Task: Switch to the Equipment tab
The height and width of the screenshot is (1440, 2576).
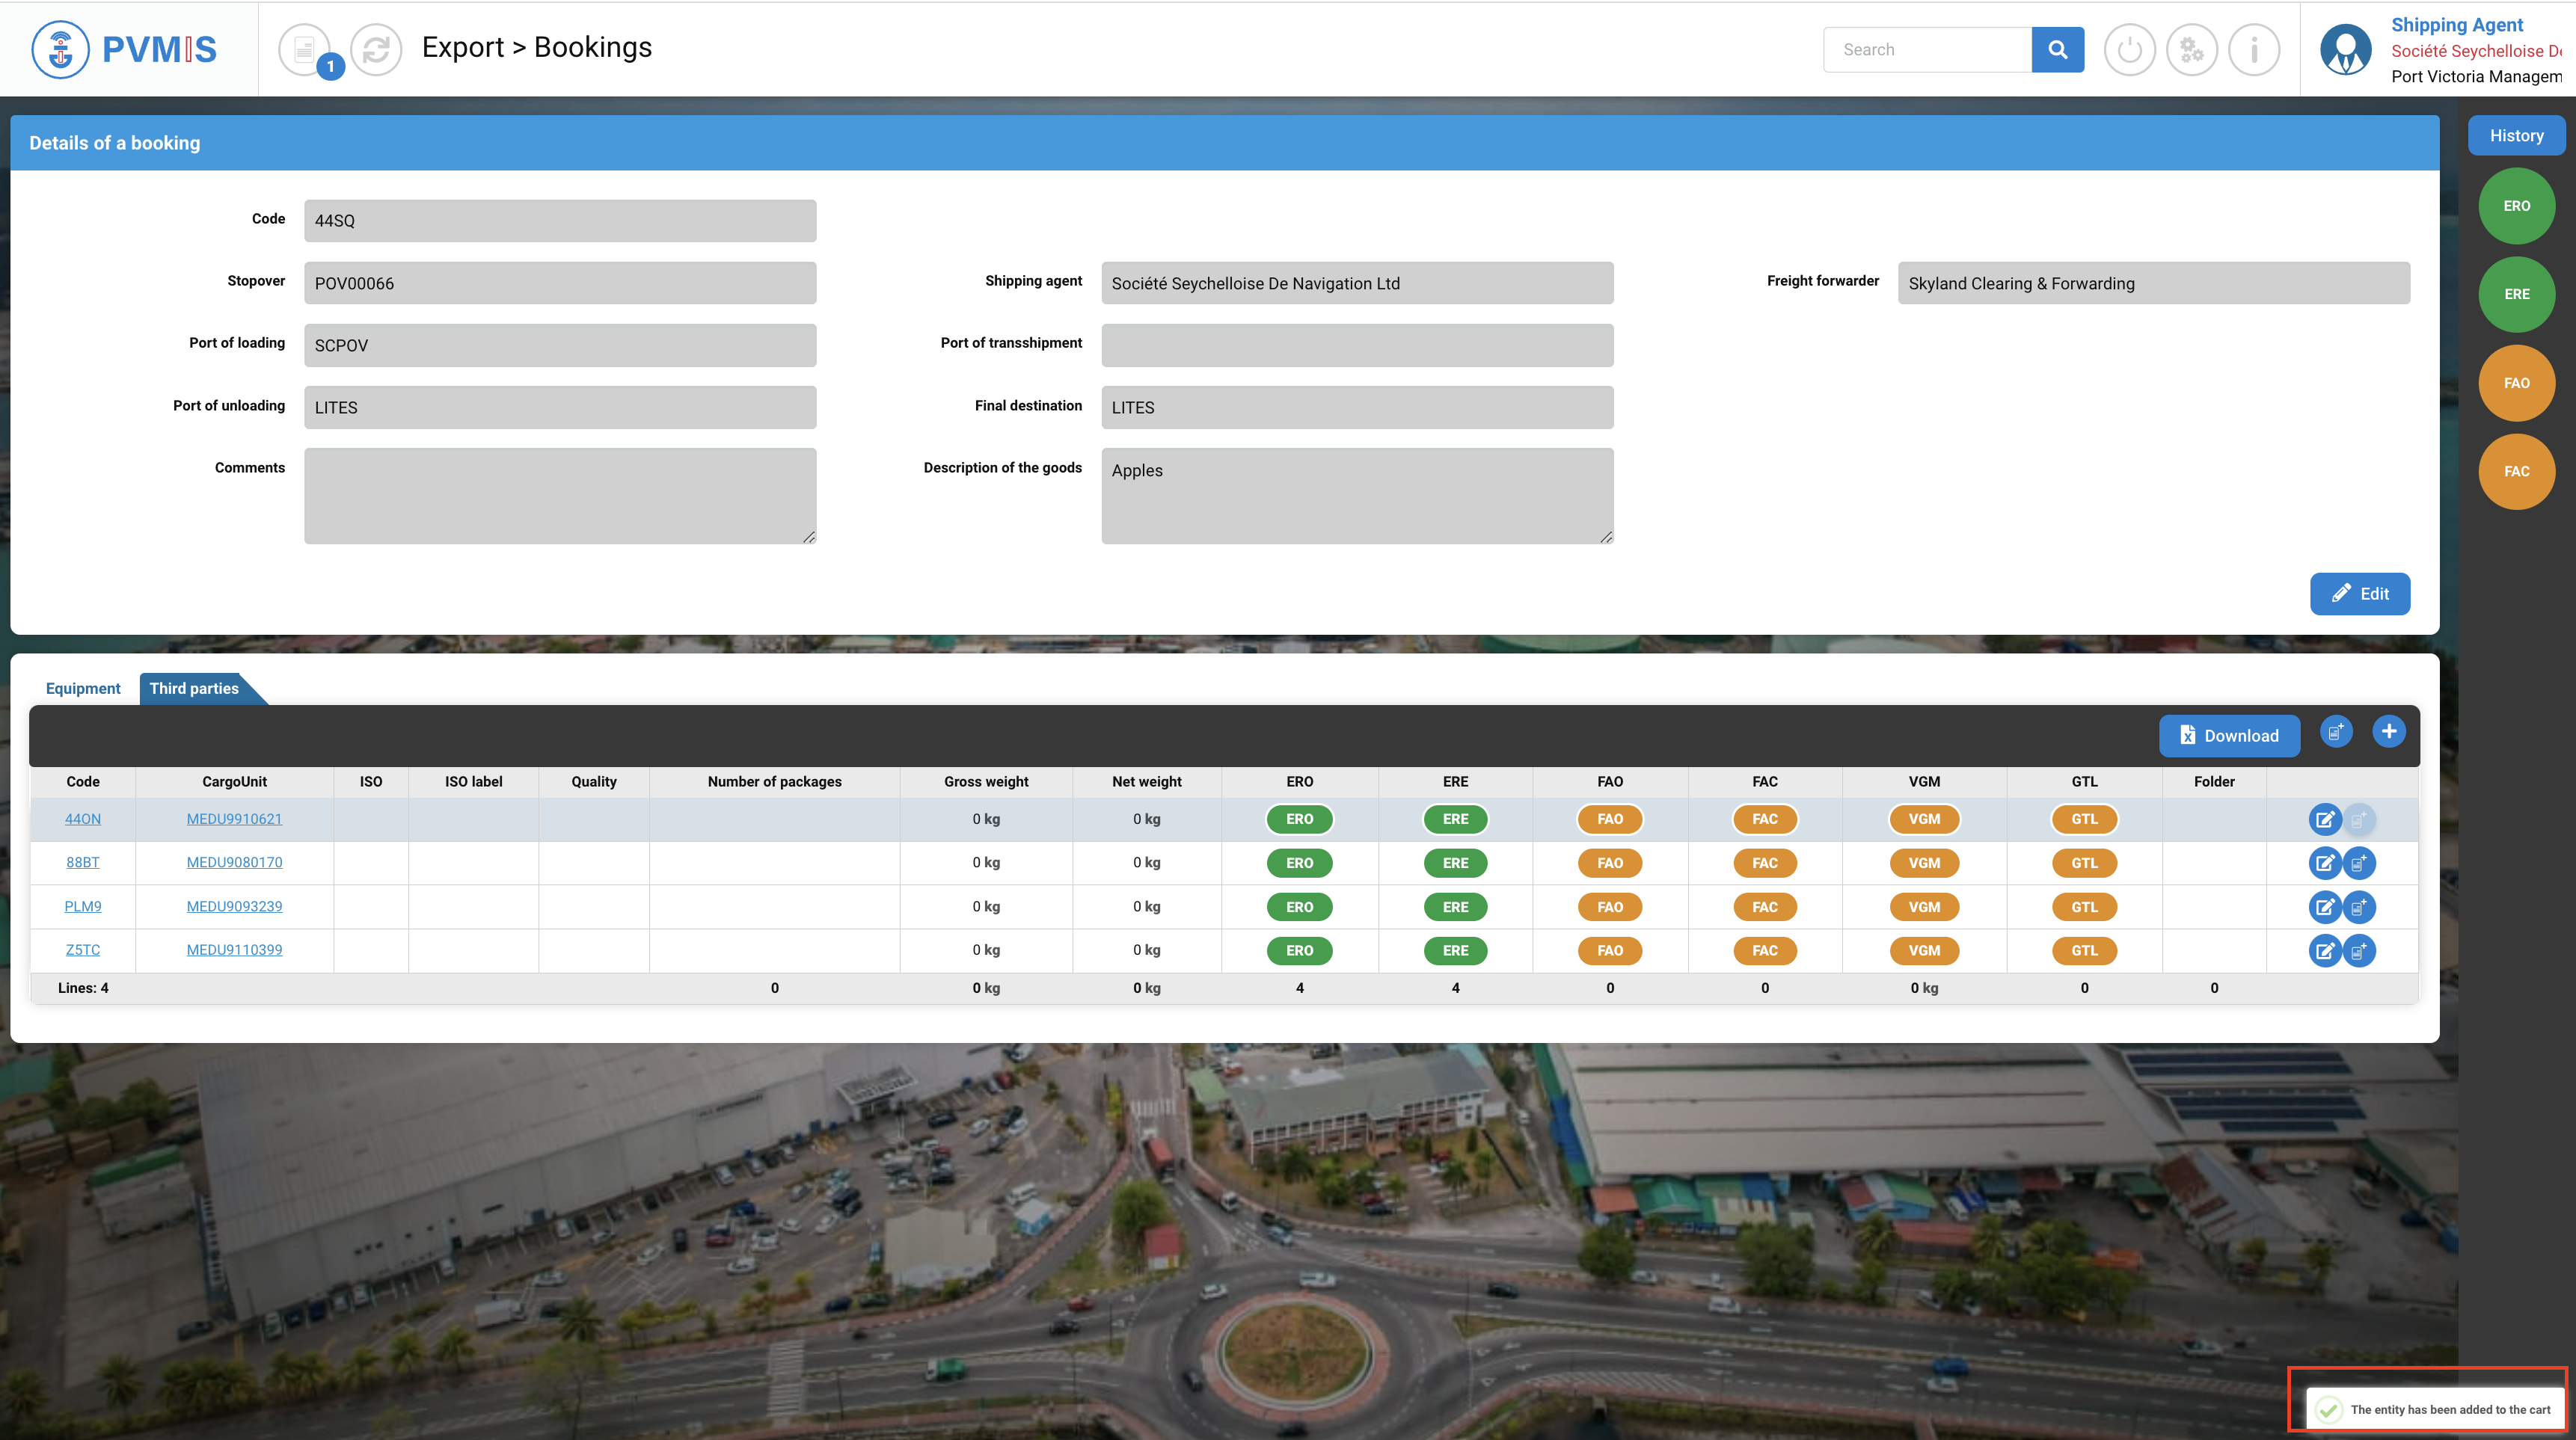Action: (83, 689)
